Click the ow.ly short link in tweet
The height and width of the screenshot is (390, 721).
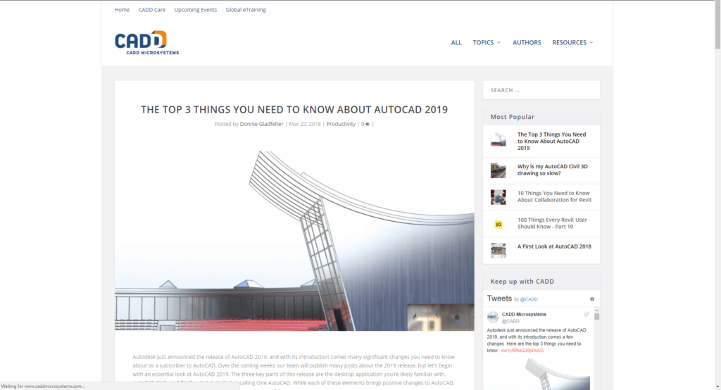(522, 351)
